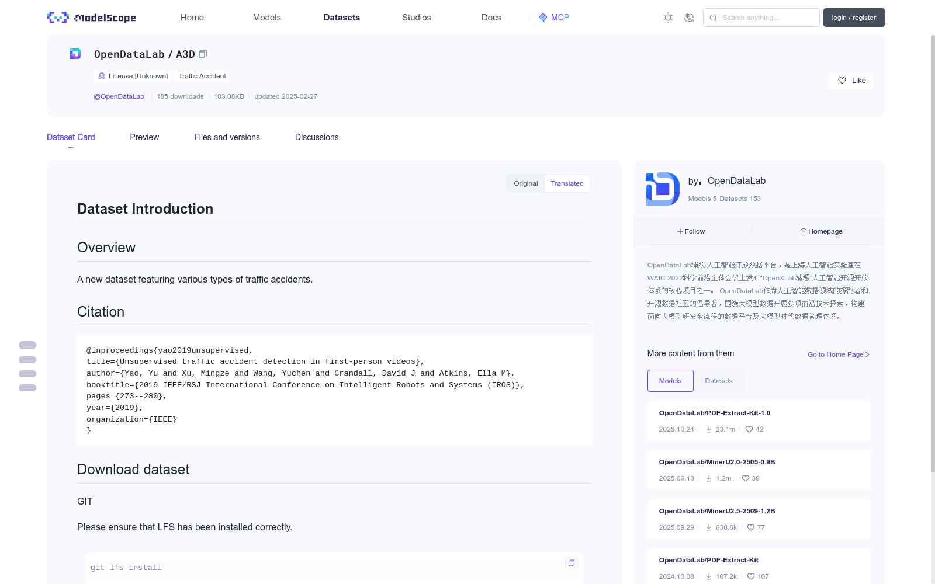Like the A3D dataset
The height and width of the screenshot is (584, 935).
[x=851, y=81]
